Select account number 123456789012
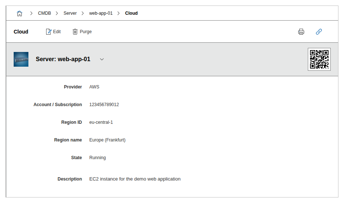344x203 pixels. point(104,105)
